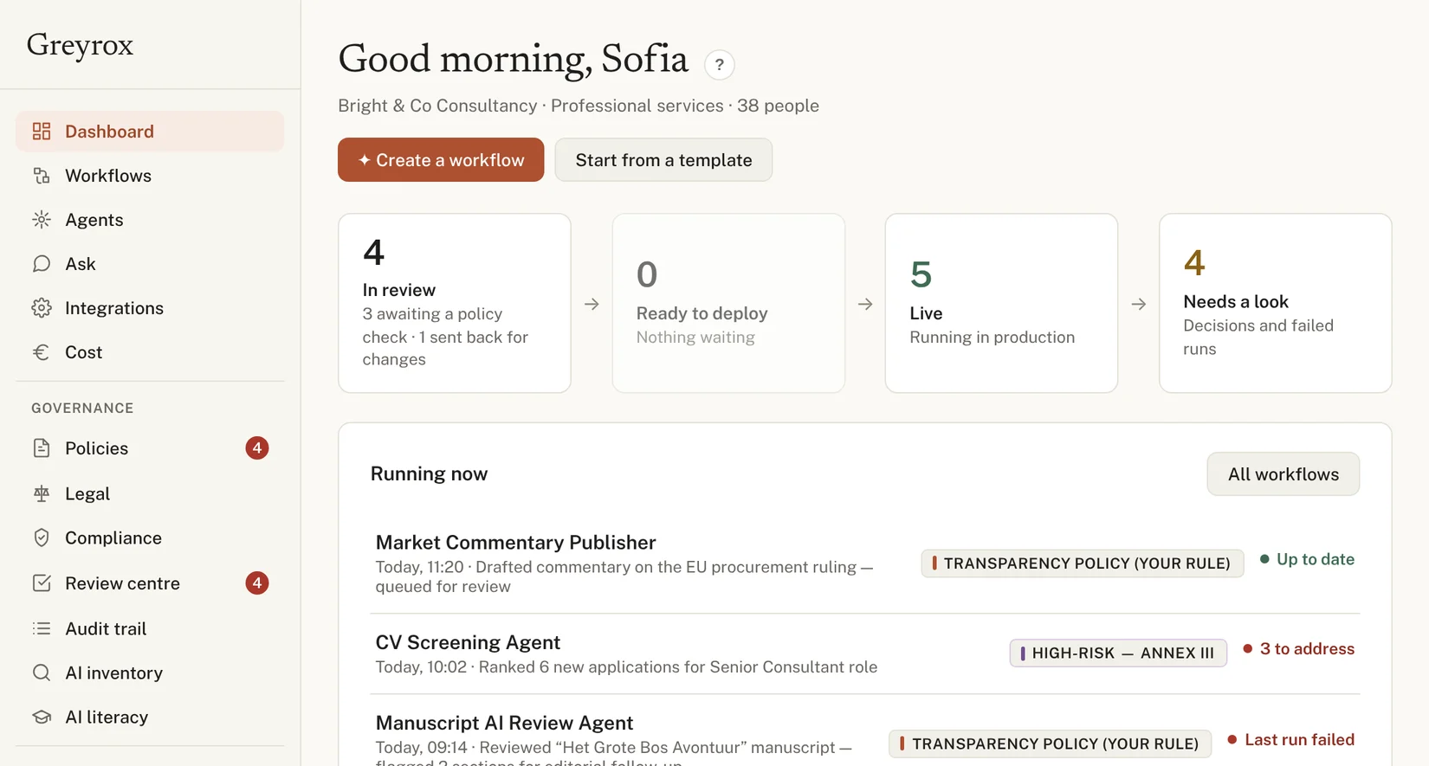Open the Greyrox logo
This screenshot has width=1429, height=766.
[x=81, y=45]
